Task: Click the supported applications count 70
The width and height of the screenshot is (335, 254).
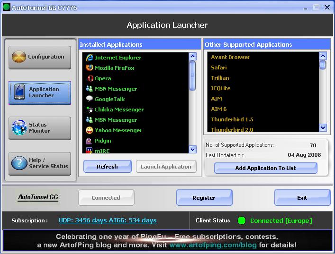Action: coord(313,145)
